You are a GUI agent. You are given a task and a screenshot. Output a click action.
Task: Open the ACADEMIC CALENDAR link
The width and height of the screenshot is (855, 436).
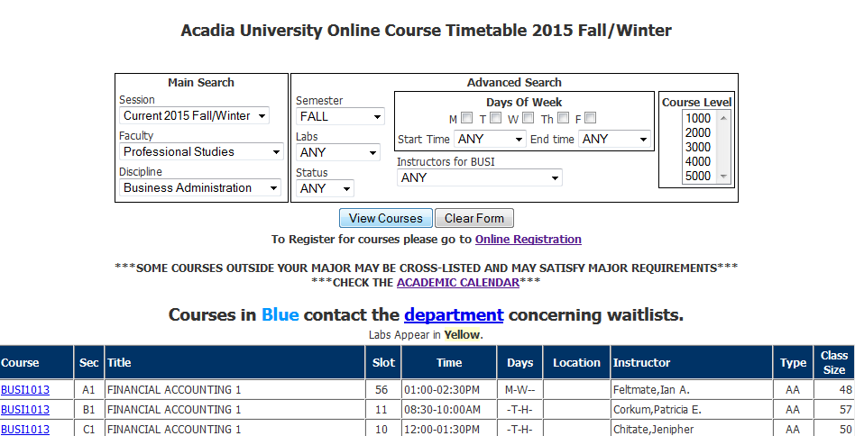point(458,283)
